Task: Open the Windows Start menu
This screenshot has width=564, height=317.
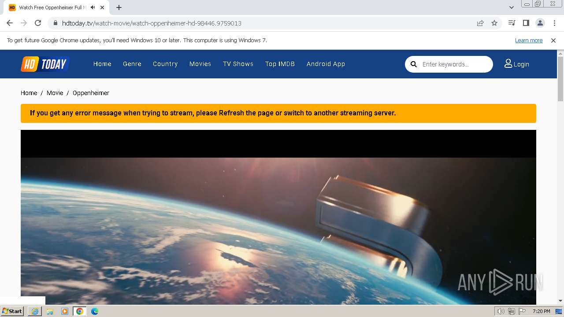Action: click(12, 311)
